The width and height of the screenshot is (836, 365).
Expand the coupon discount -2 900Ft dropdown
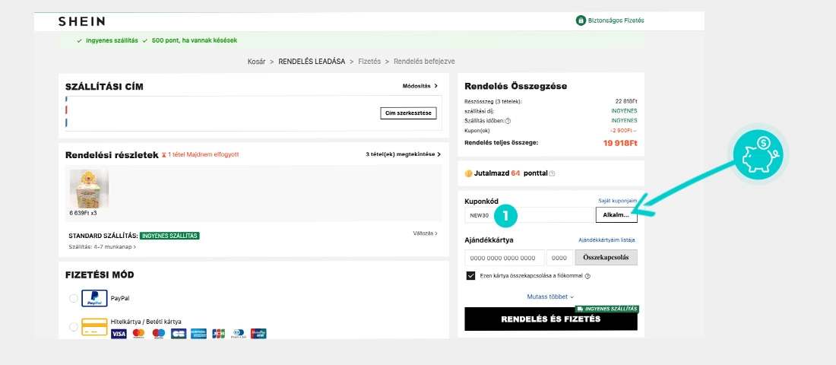(x=623, y=131)
